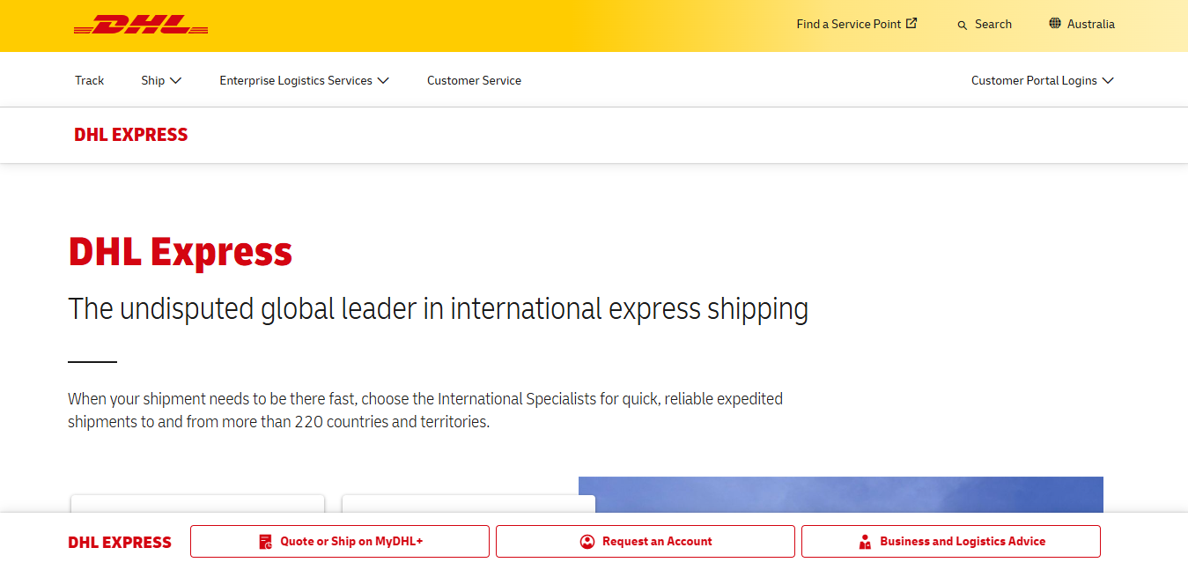
Task: Click the shipping label icon on Quote or Ship button
Action: tap(265, 541)
